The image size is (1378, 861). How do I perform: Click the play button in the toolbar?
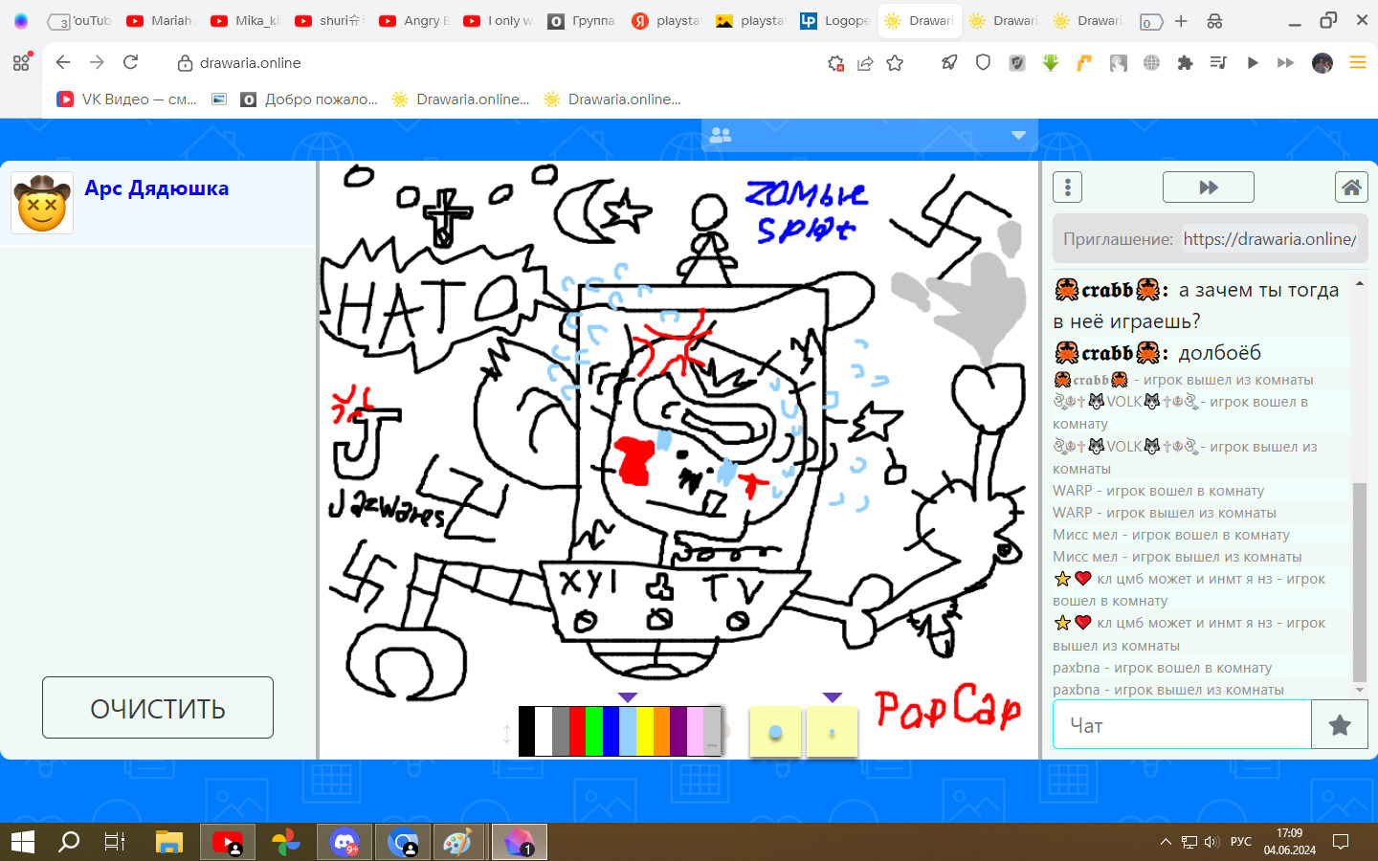click(1253, 63)
